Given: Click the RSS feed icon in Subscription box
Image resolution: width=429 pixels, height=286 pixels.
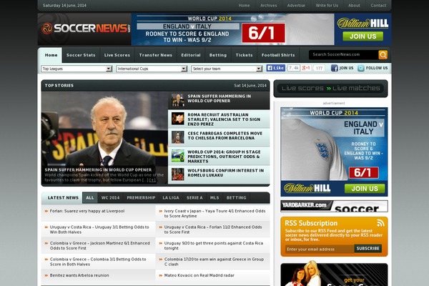Looking at the screenshot, I should [x=380, y=223].
